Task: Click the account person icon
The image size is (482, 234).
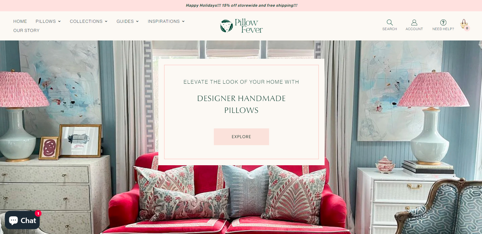Action: click(x=414, y=23)
